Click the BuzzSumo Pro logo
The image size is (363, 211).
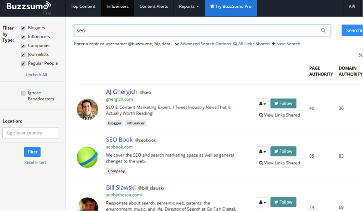pos(29,7)
